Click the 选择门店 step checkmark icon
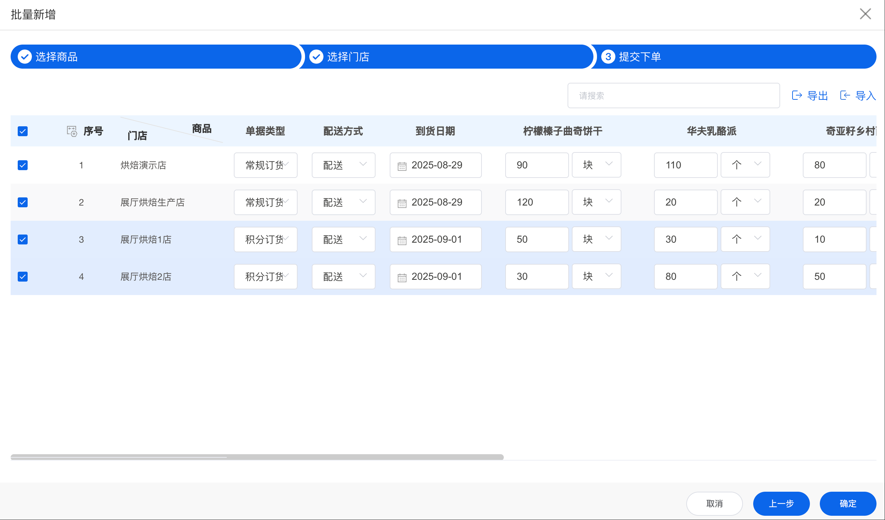Viewport: 885px width, 520px height. tap(316, 57)
